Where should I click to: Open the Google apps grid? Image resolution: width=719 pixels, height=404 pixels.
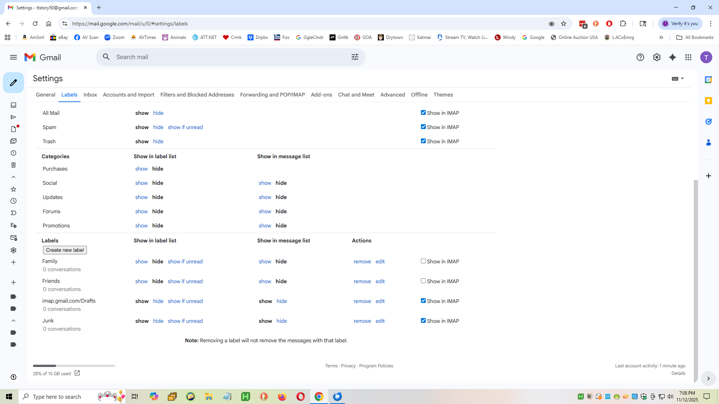pyautogui.click(x=688, y=57)
